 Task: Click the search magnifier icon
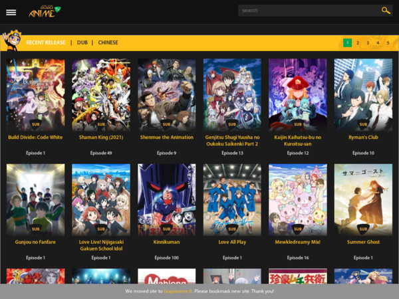386,11
